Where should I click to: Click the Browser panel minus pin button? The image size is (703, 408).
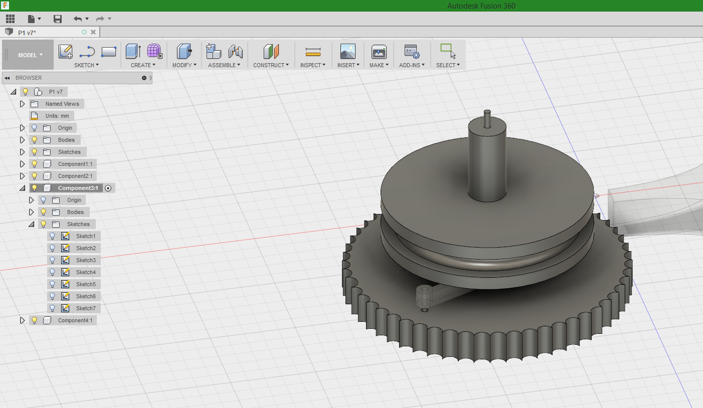pos(144,78)
